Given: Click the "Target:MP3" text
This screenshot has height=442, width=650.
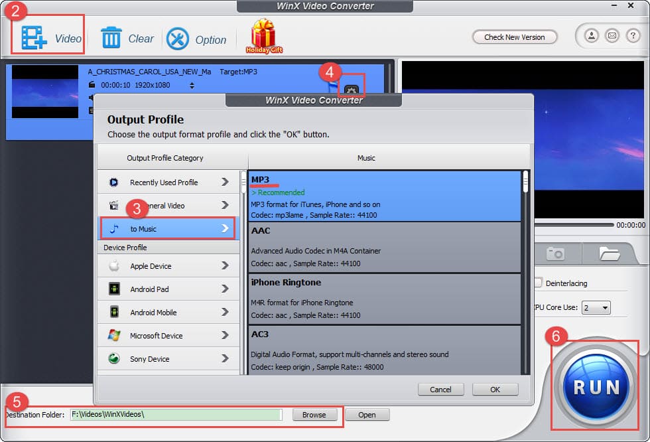Looking at the screenshot, I should (238, 72).
